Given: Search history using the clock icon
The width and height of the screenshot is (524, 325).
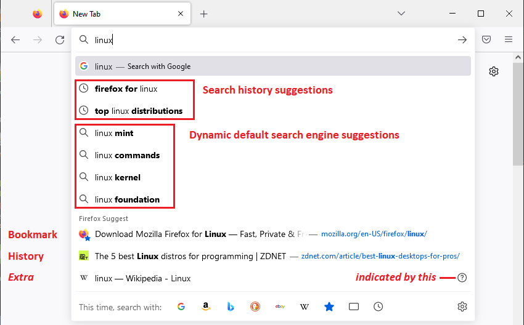Looking at the screenshot, I should coord(379,307).
